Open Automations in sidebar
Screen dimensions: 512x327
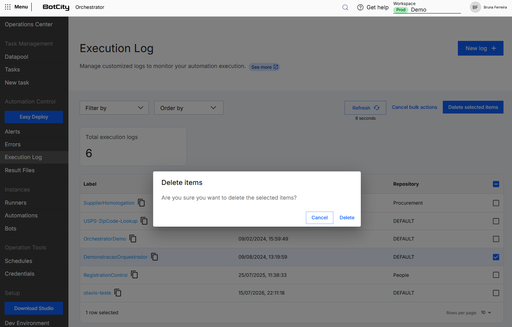21,215
